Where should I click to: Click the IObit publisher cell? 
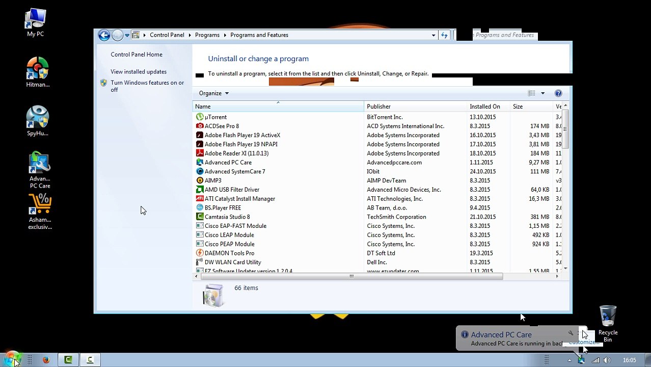pyautogui.click(x=373, y=172)
